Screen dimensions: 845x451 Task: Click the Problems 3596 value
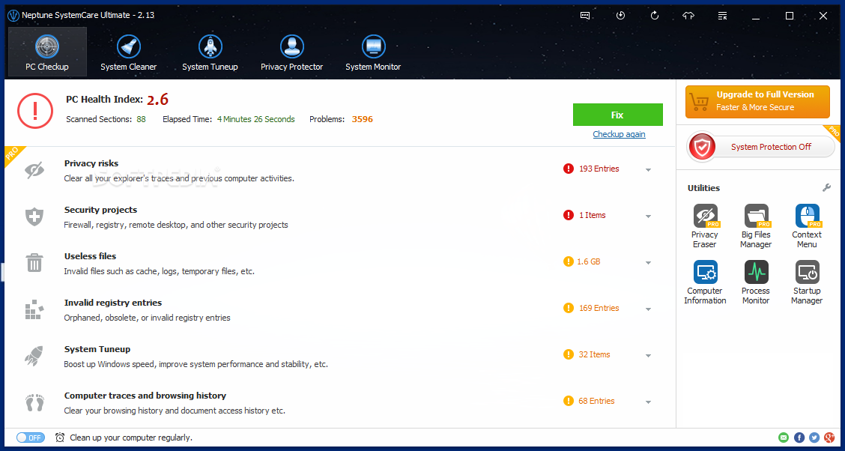362,119
